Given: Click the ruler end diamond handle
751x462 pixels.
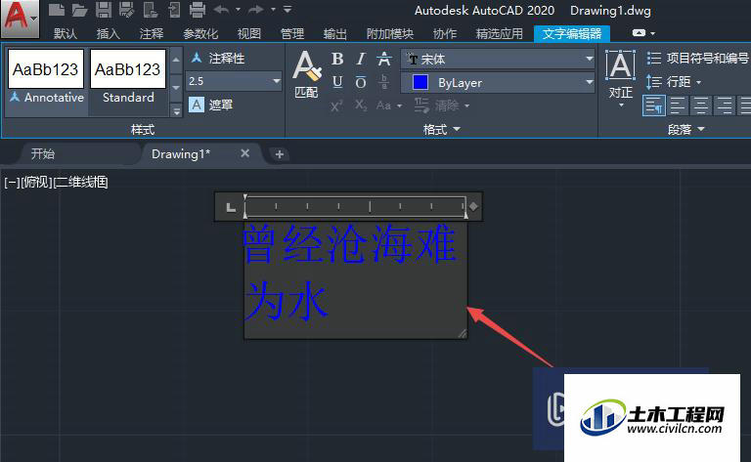Looking at the screenshot, I should 473,207.
